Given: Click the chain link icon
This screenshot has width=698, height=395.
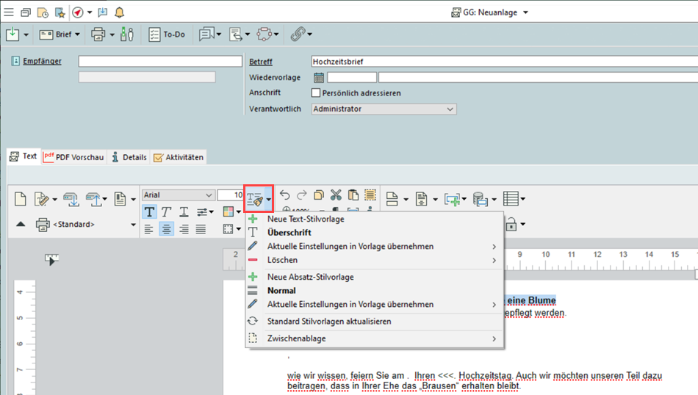Looking at the screenshot, I should pyautogui.click(x=297, y=35).
